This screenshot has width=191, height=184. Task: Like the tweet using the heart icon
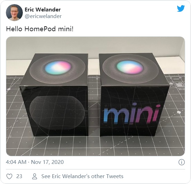pos(9,176)
